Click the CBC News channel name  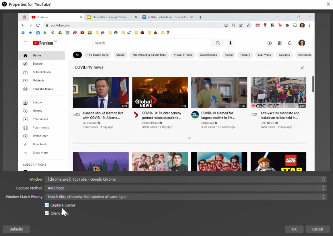tap(267, 123)
